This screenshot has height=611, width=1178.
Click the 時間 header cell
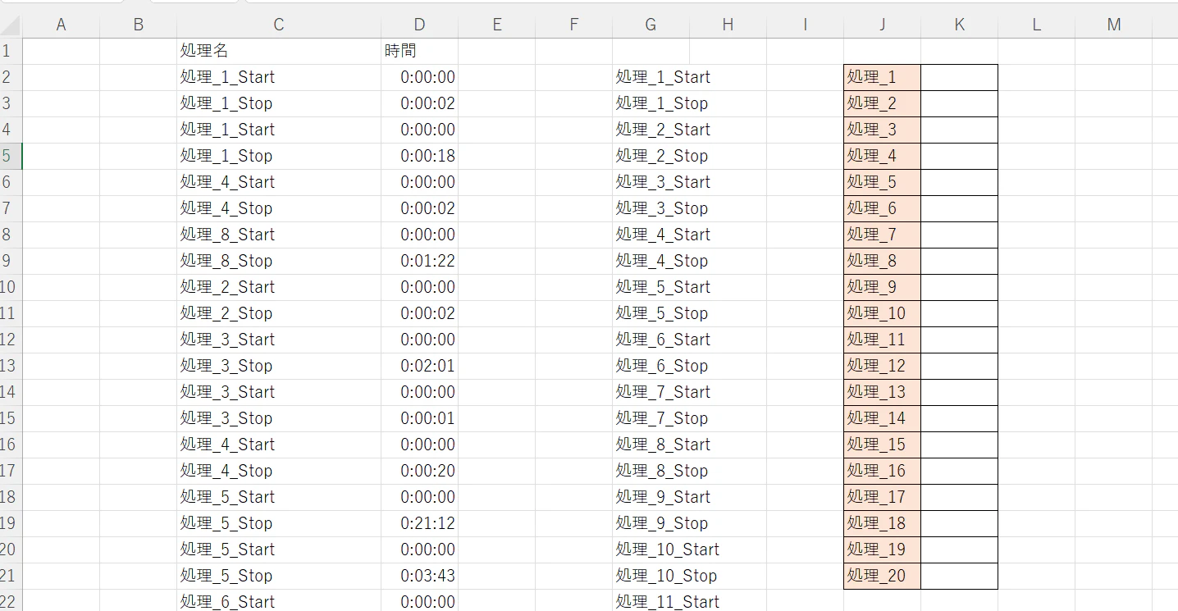[x=420, y=51]
